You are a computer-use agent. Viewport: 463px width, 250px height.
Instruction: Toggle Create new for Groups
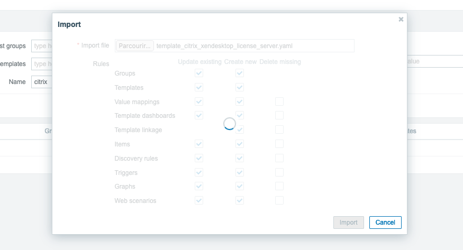(x=240, y=73)
